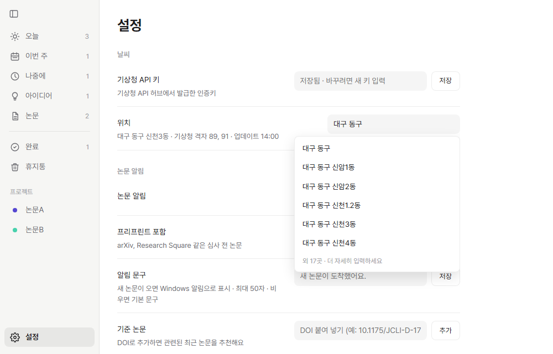
Task: Click the checkmark circle icon beside 완료
Action: pos(15,147)
